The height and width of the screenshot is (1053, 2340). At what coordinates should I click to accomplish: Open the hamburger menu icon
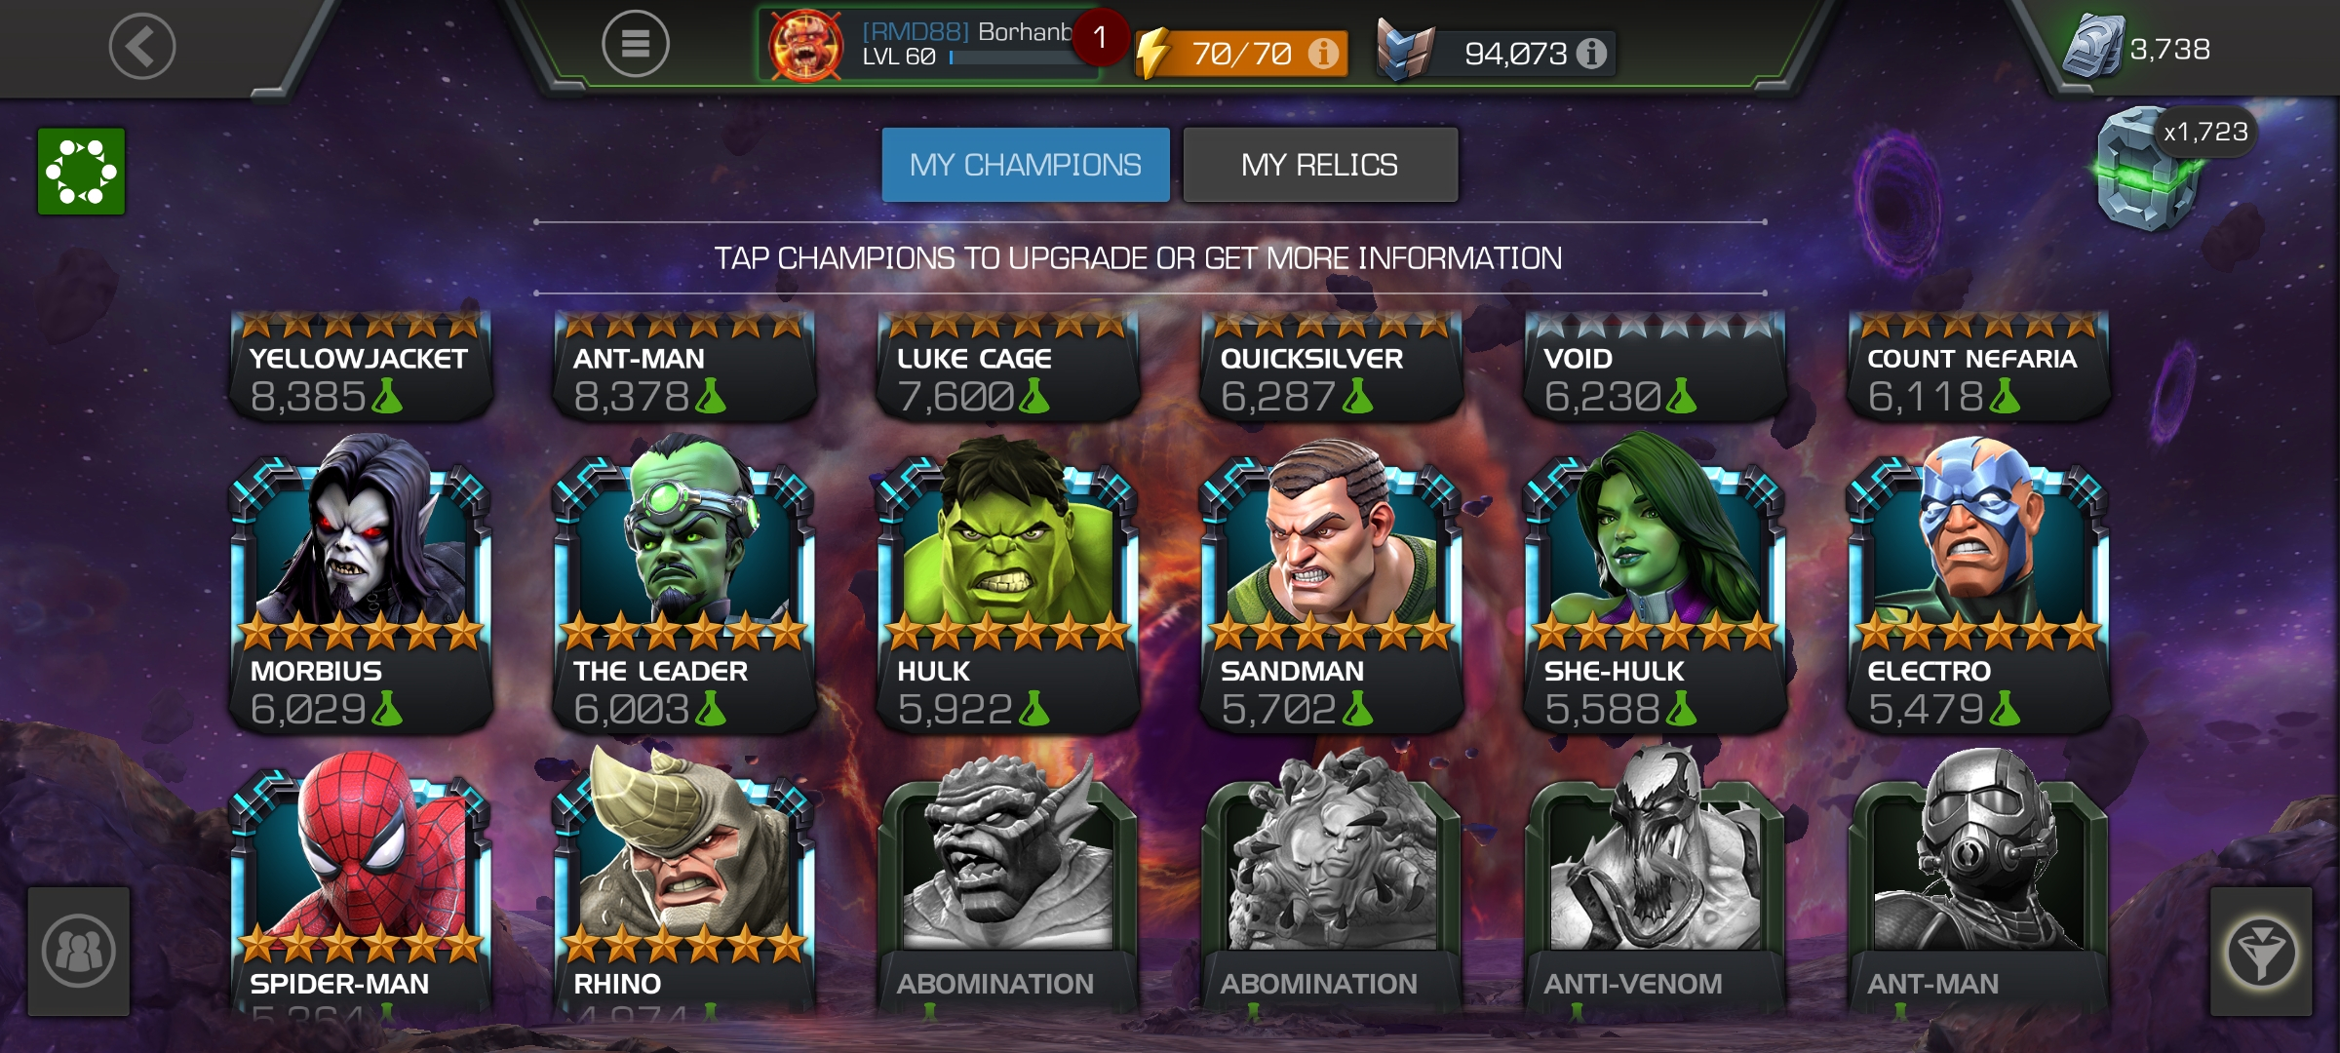point(636,44)
